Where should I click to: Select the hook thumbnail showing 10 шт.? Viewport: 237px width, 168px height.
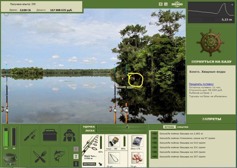coord(114,158)
